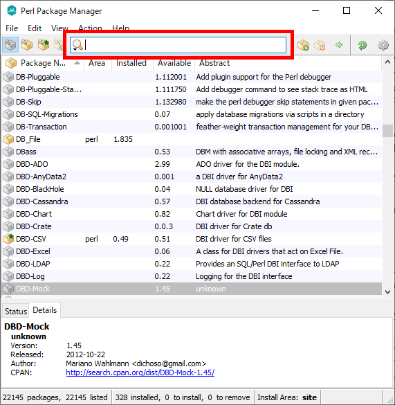Click the View all packages toolbar icon

coord(10,45)
